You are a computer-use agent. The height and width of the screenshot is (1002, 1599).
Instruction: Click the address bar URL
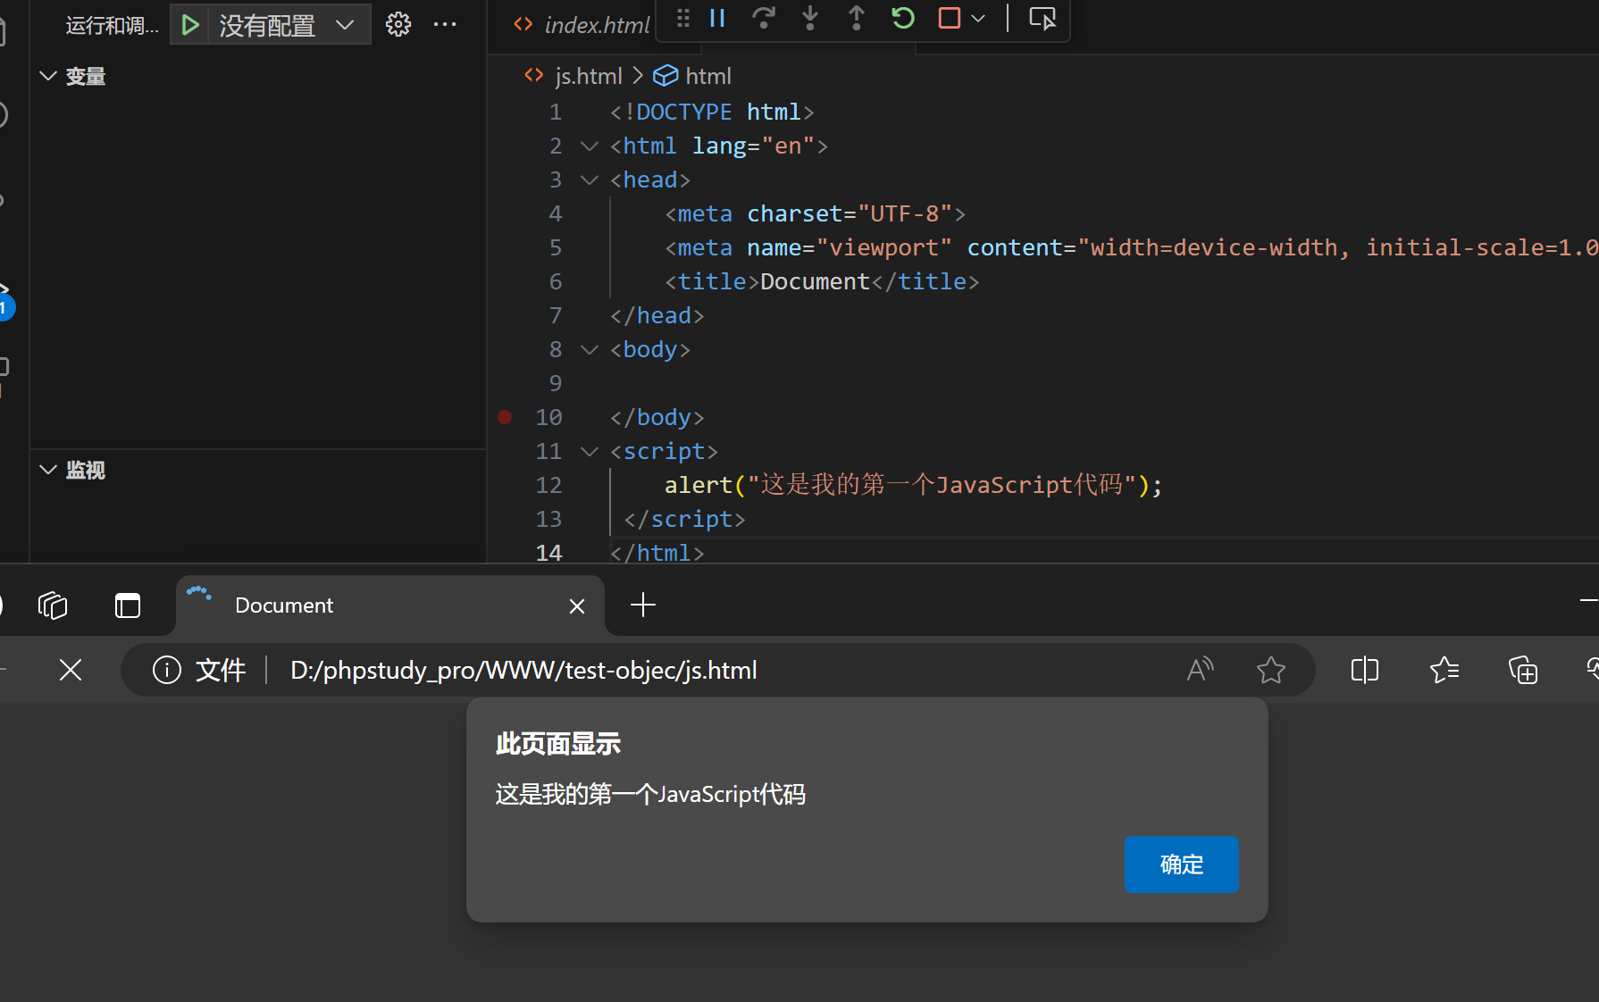tap(523, 670)
